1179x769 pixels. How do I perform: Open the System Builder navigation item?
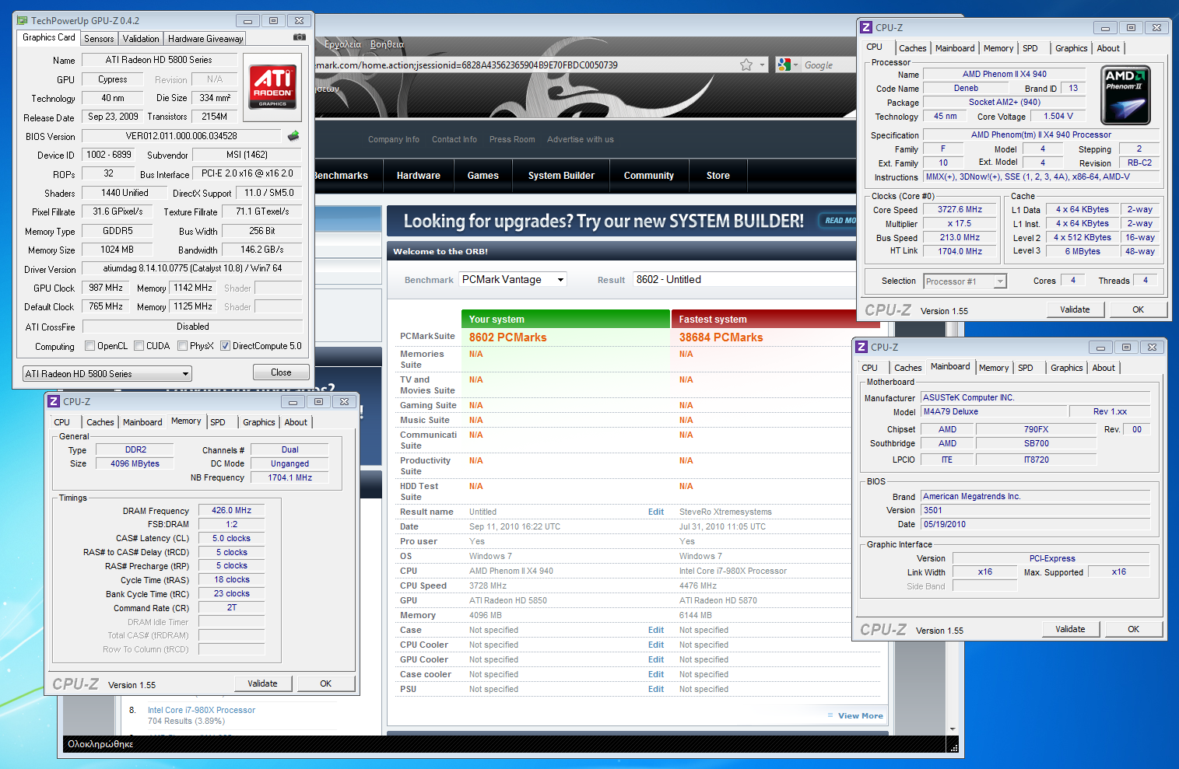tap(561, 176)
